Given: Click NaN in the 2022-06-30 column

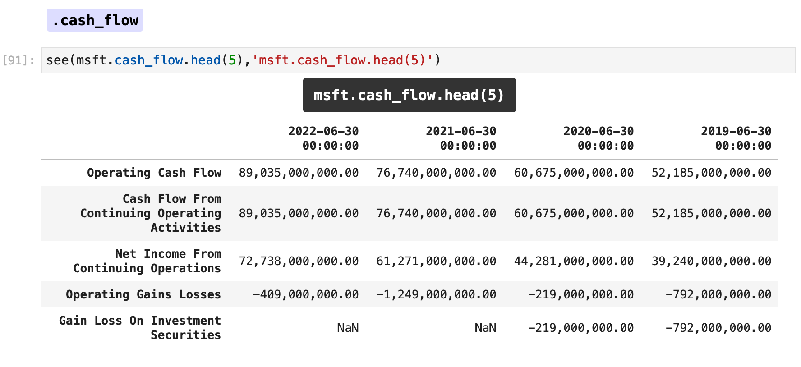Looking at the screenshot, I should (x=348, y=328).
